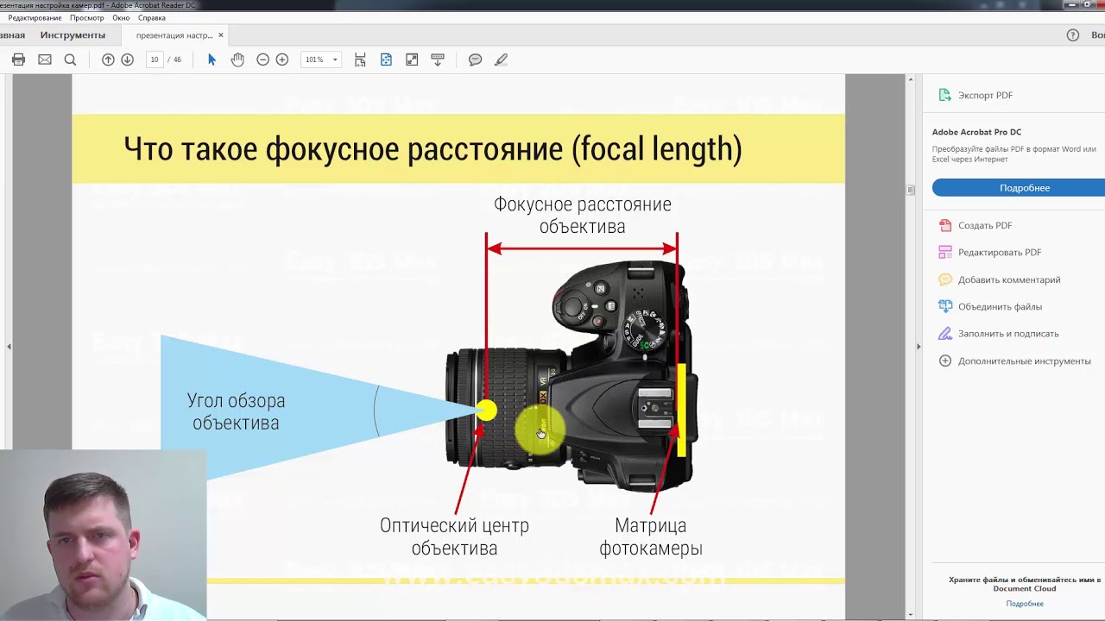
Task: Open Объединить файлы tool
Action: pos(989,306)
